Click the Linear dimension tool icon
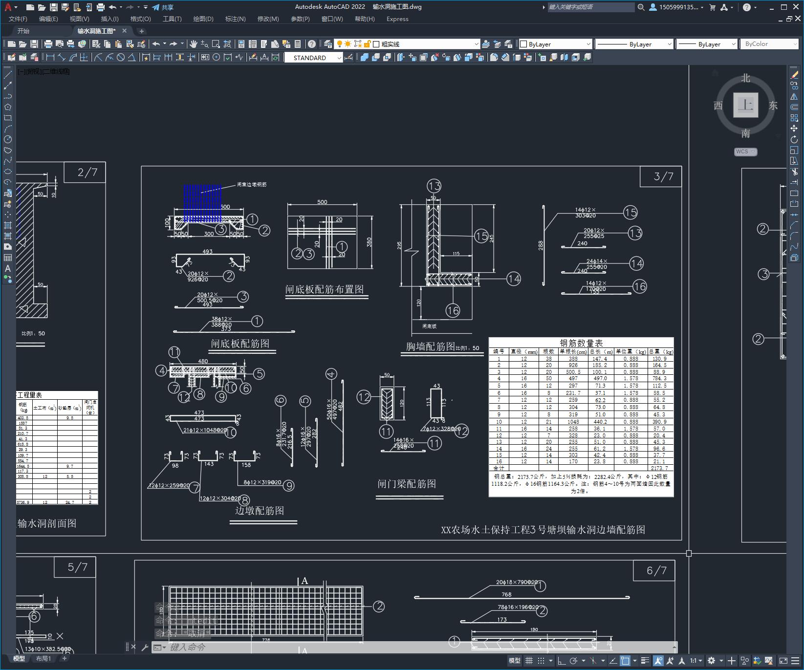The image size is (804, 670). click(50, 57)
